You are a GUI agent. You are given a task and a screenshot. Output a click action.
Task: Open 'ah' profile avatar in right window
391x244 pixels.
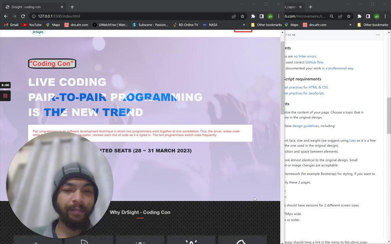[376, 16]
